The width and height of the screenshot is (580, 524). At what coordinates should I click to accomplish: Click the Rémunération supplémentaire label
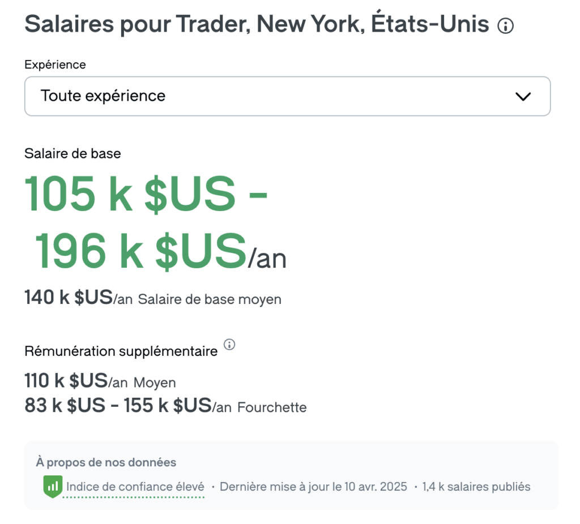click(121, 351)
